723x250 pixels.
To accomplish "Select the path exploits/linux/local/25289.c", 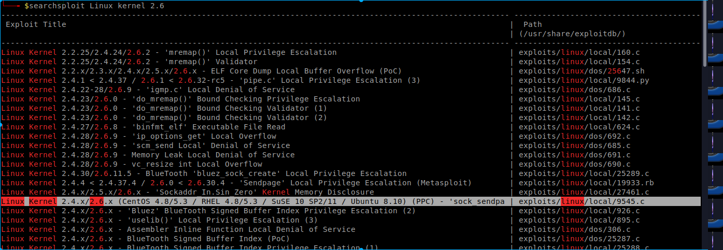I will [584, 173].
